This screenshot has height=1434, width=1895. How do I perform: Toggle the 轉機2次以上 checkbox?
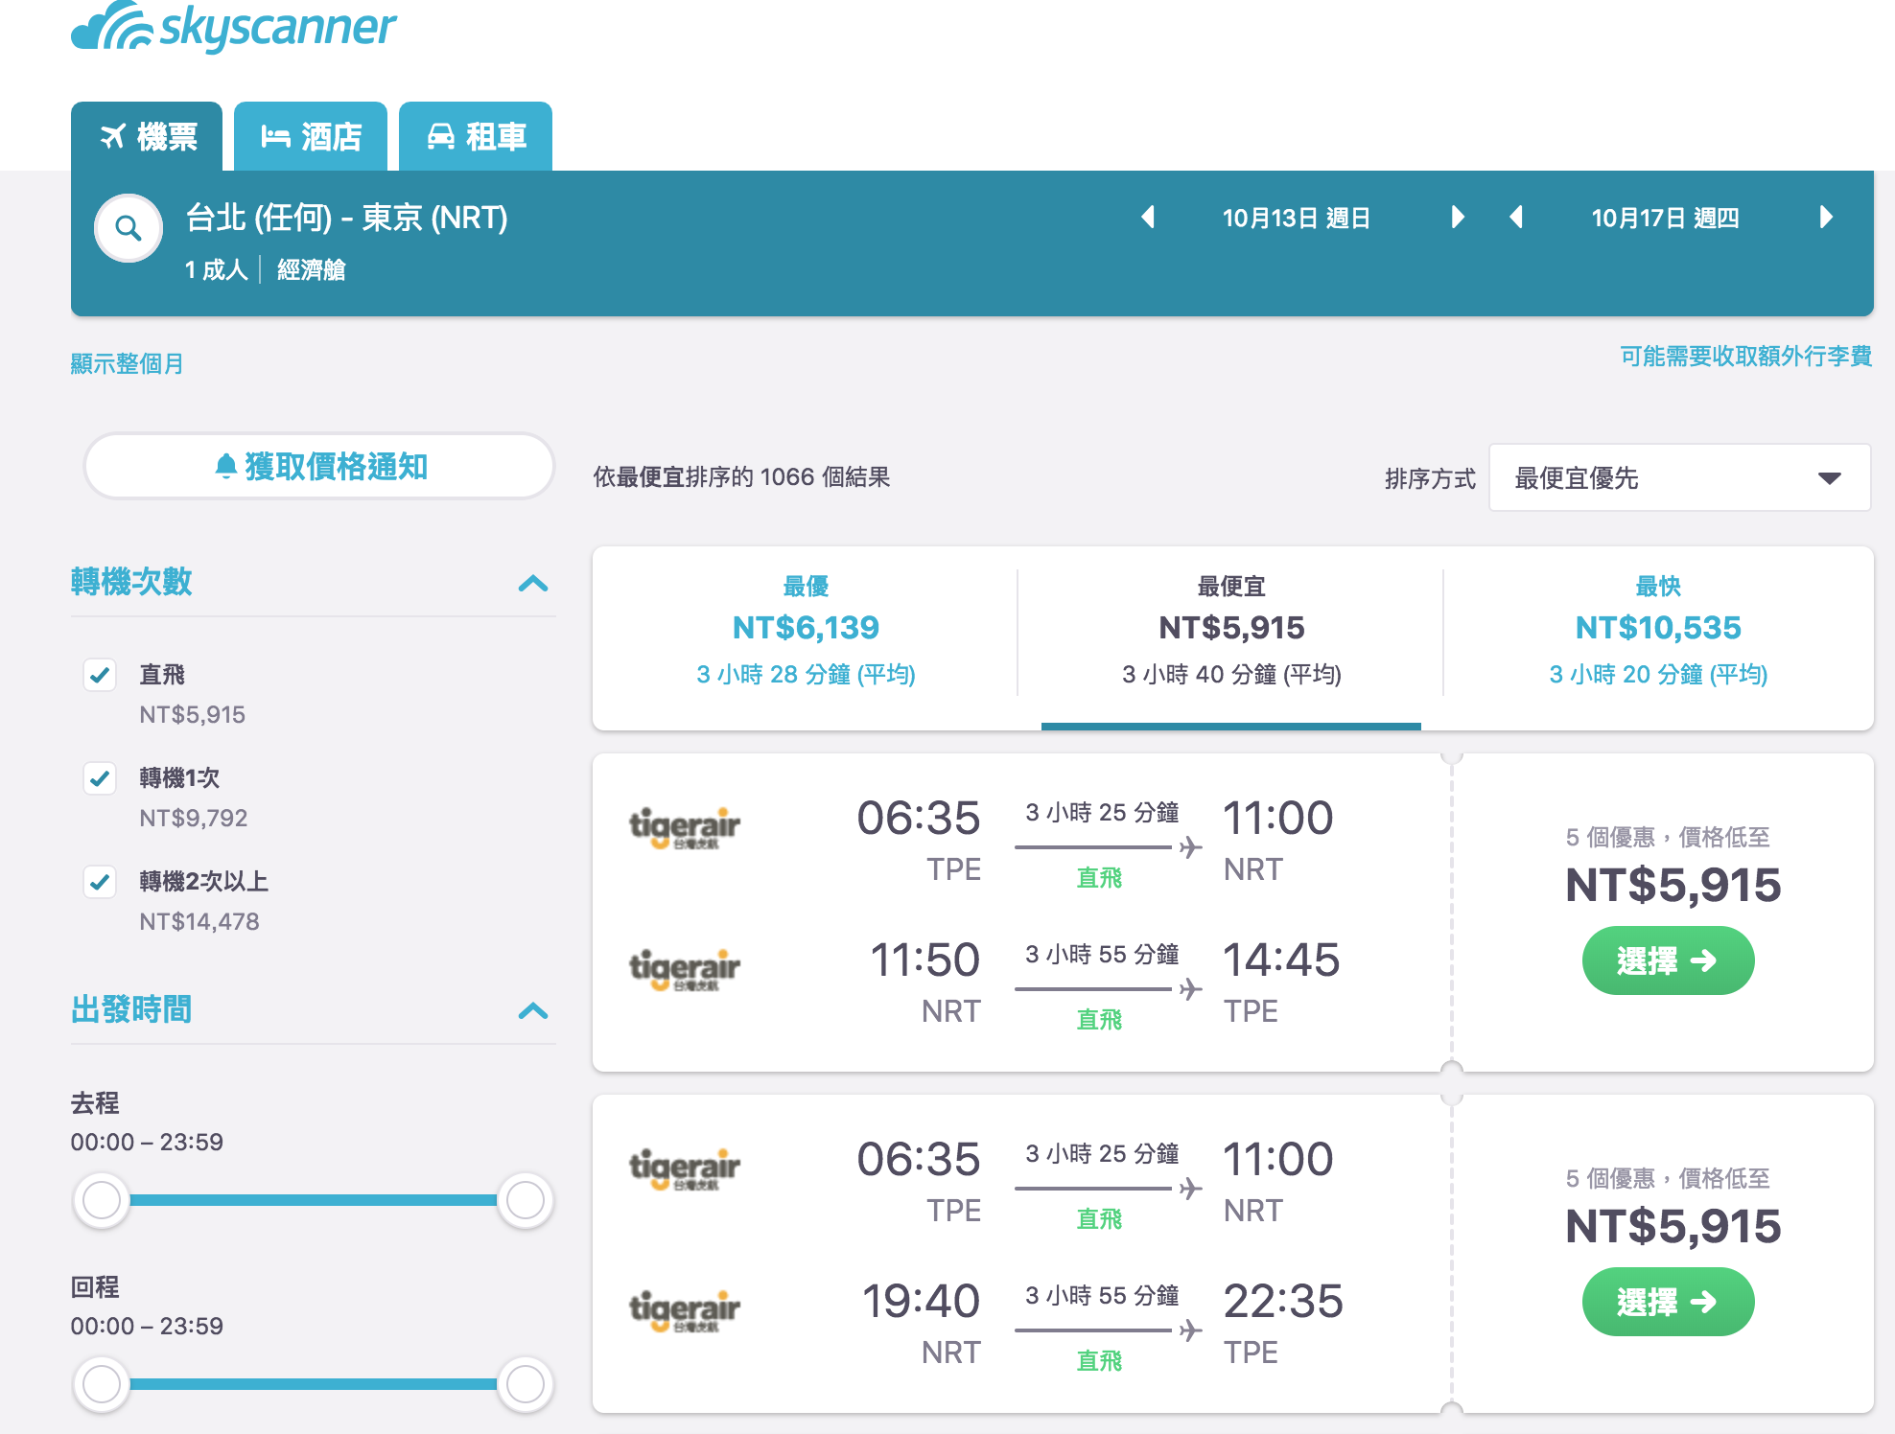pyautogui.click(x=100, y=882)
